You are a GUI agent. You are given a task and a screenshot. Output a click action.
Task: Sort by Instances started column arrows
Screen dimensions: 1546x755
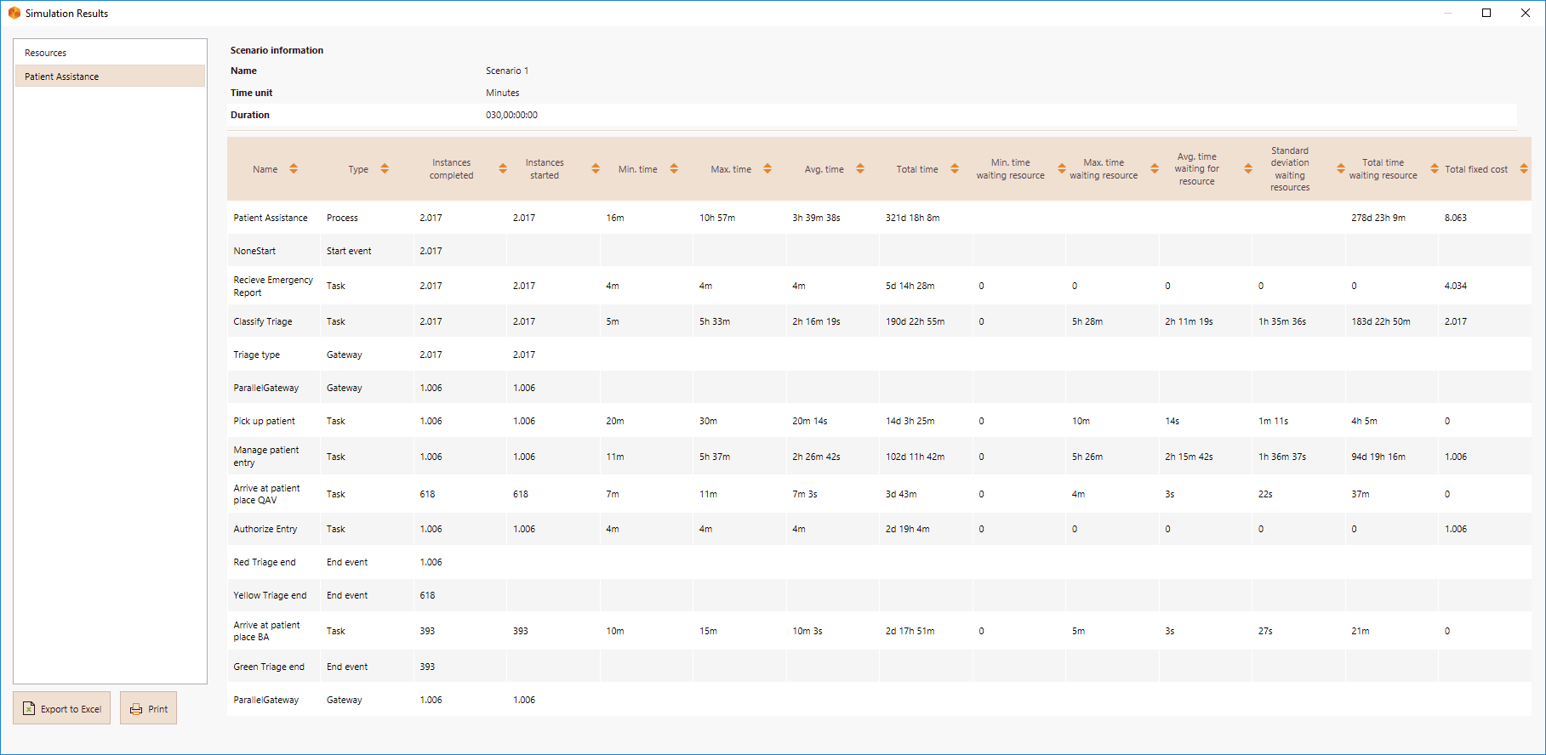coord(596,169)
